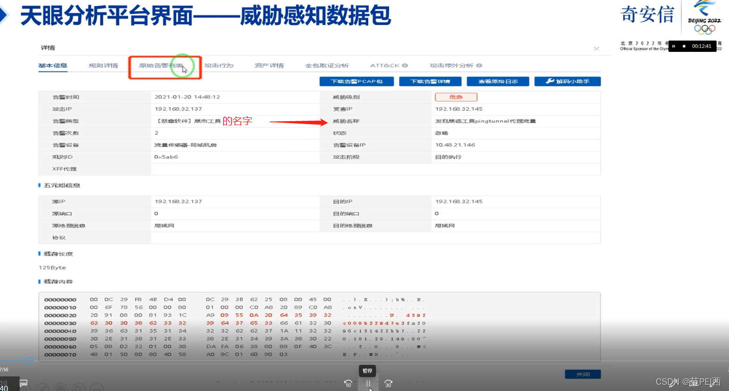Screen dimensions: 729x391
Task: Click attacker IP 192.168.32.137 in 攻击IP row
Action: click(x=178, y=109)
